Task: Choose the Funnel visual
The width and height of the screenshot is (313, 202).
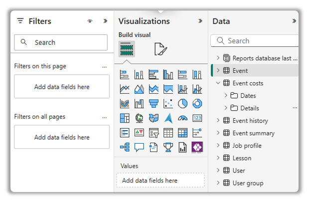Action: [x=154, y=104]
